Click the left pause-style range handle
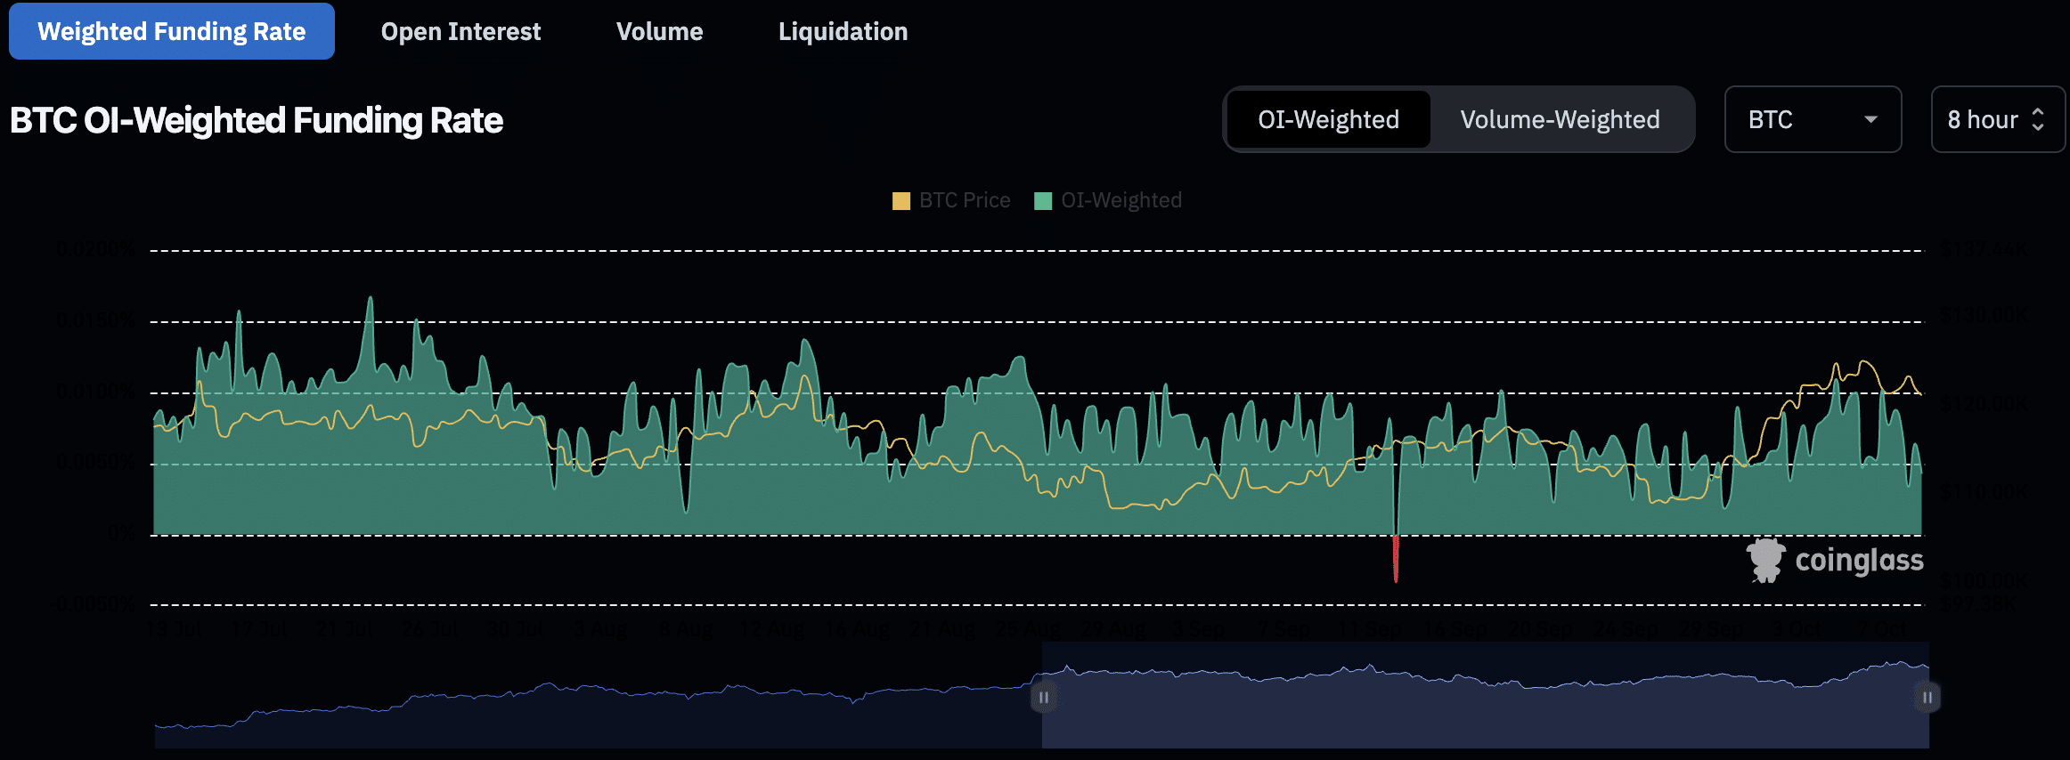Viewport: 2070px width, 760px height. [1043, 697]
